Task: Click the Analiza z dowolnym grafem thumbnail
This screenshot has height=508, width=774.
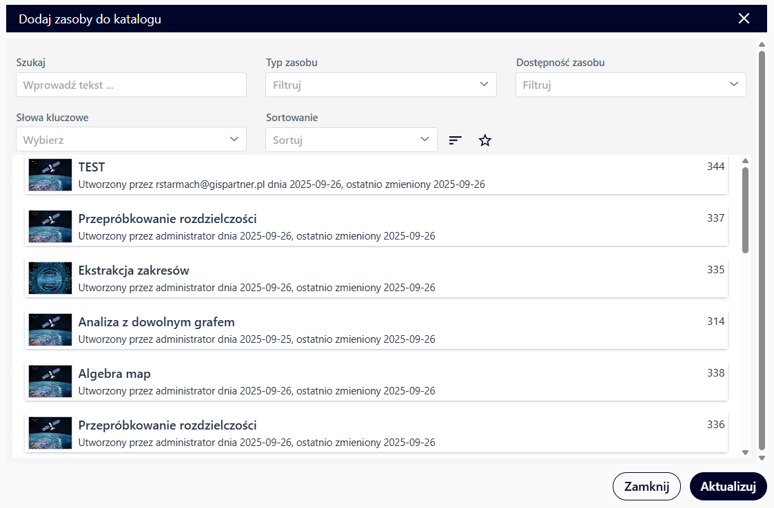Action: point(50,330)
